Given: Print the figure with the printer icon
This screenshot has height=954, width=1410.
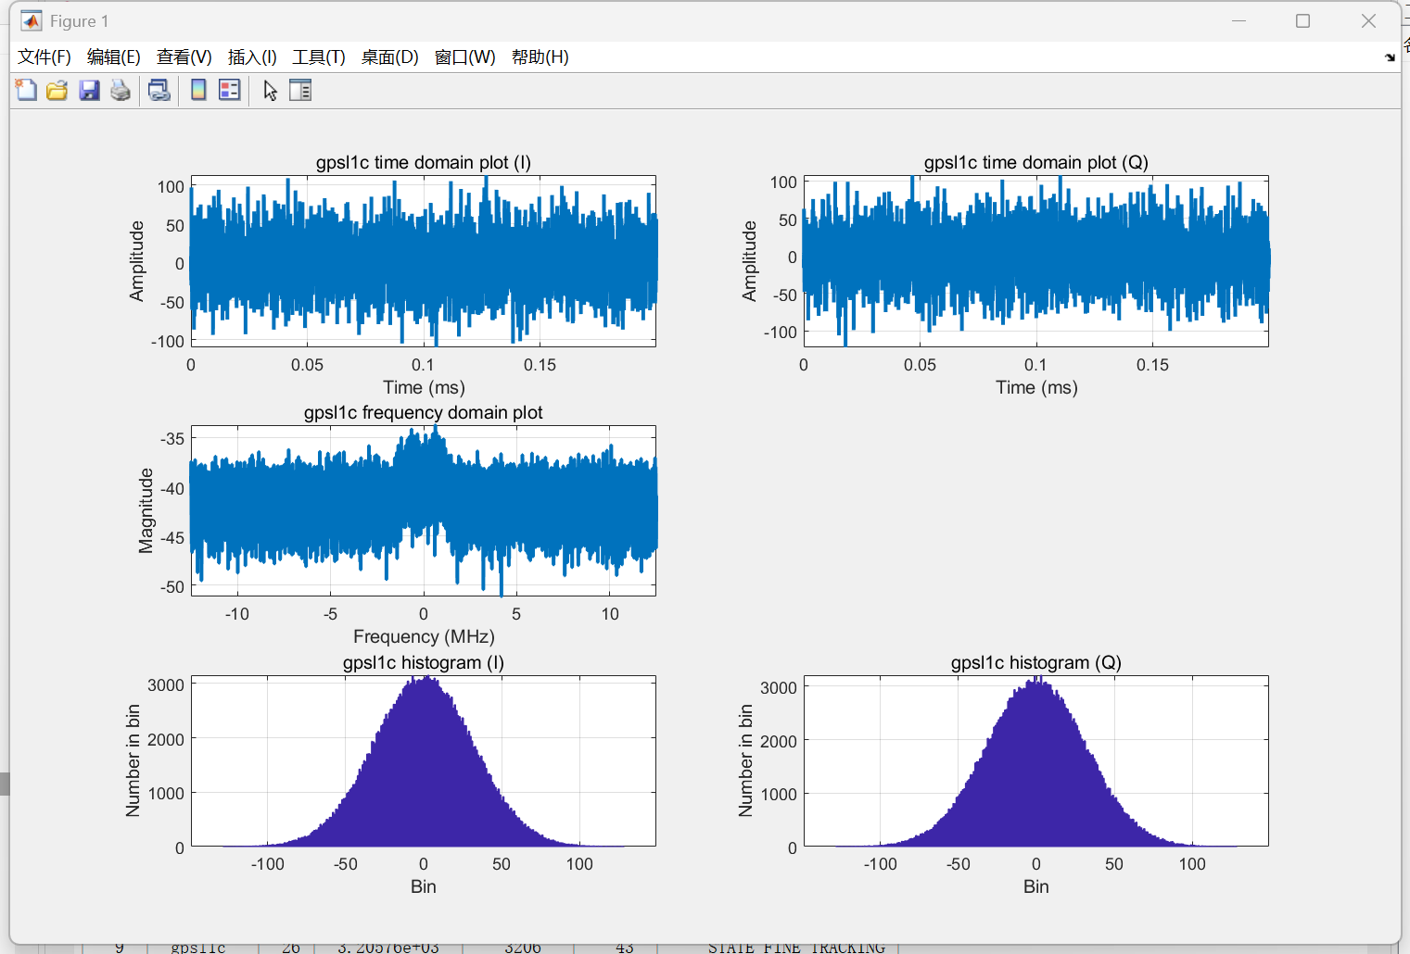Looking at the screenshot, I should (121, 90).
